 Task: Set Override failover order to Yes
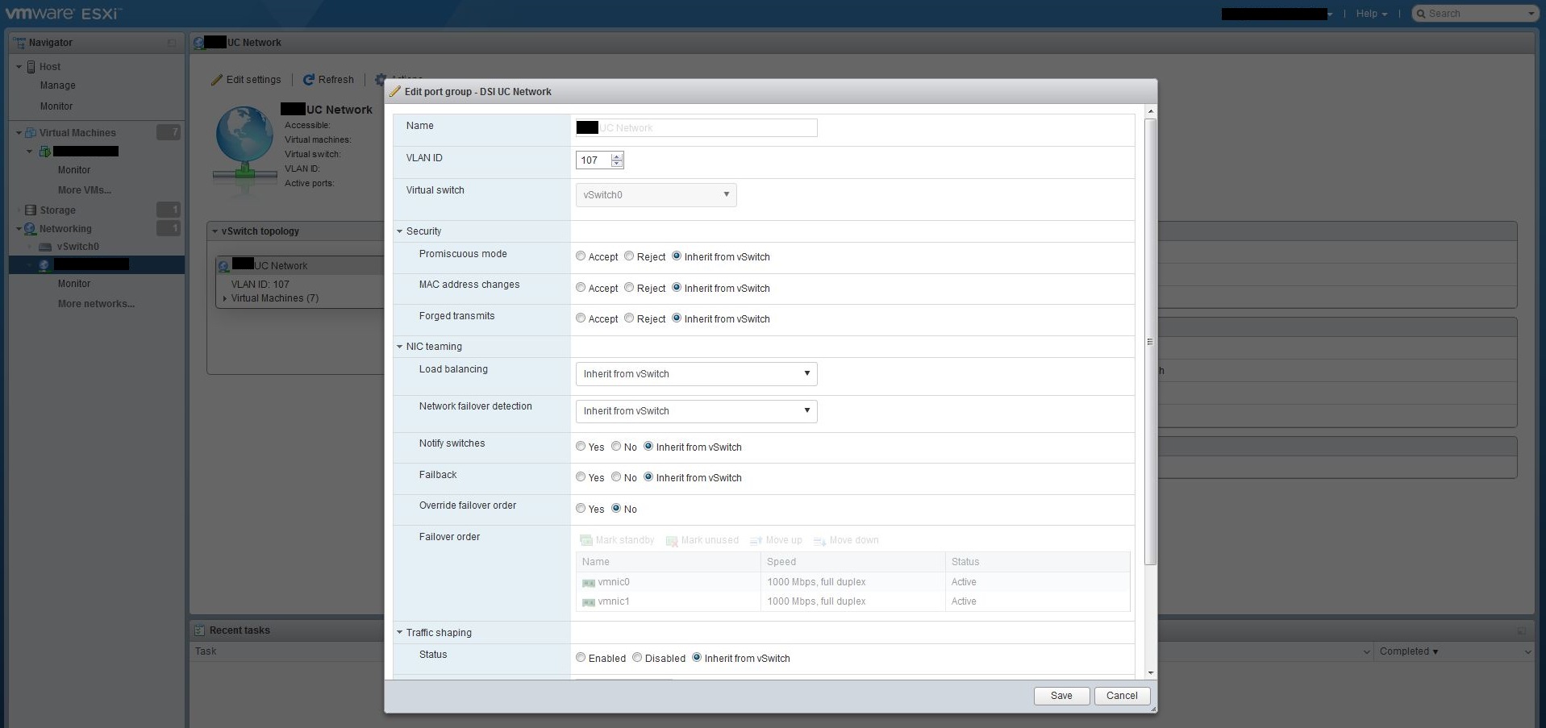point(581,508)
